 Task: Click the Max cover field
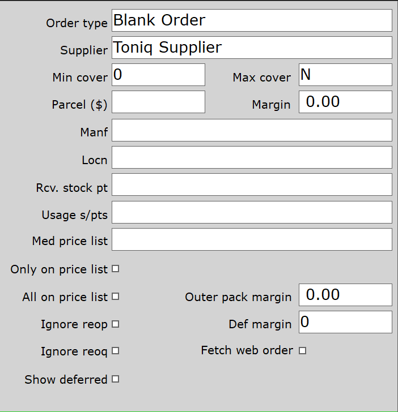pyautogui.click(x=345, y=75)
